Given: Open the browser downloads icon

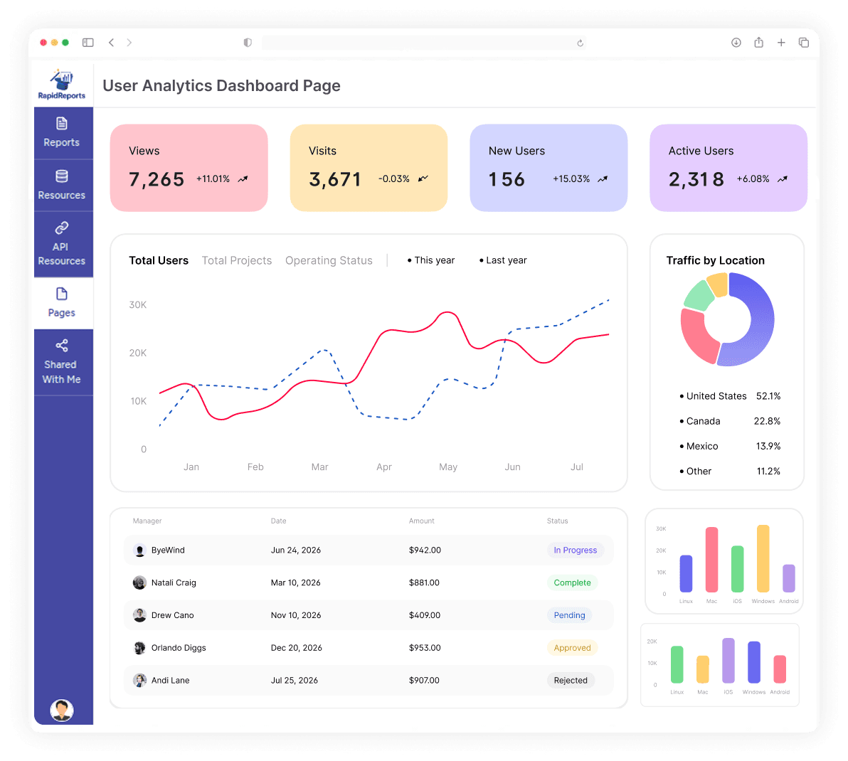Looking at the screenshot, I should [x=736, y=42].
